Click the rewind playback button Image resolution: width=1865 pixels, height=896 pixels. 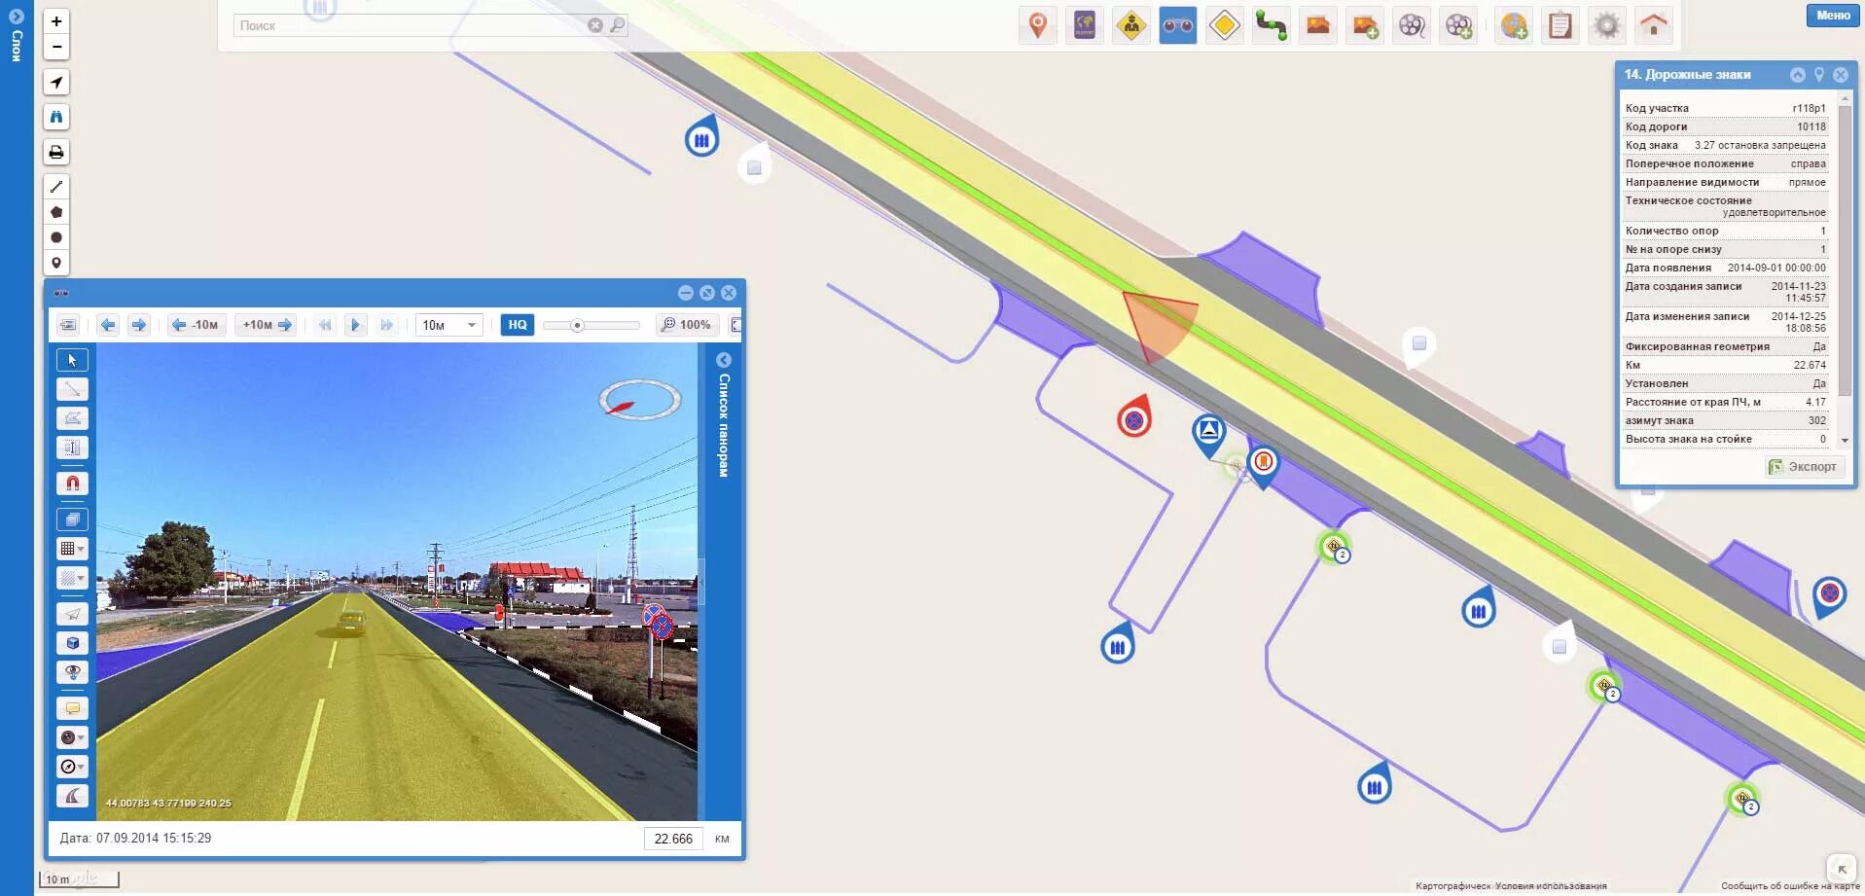(325, 325)
